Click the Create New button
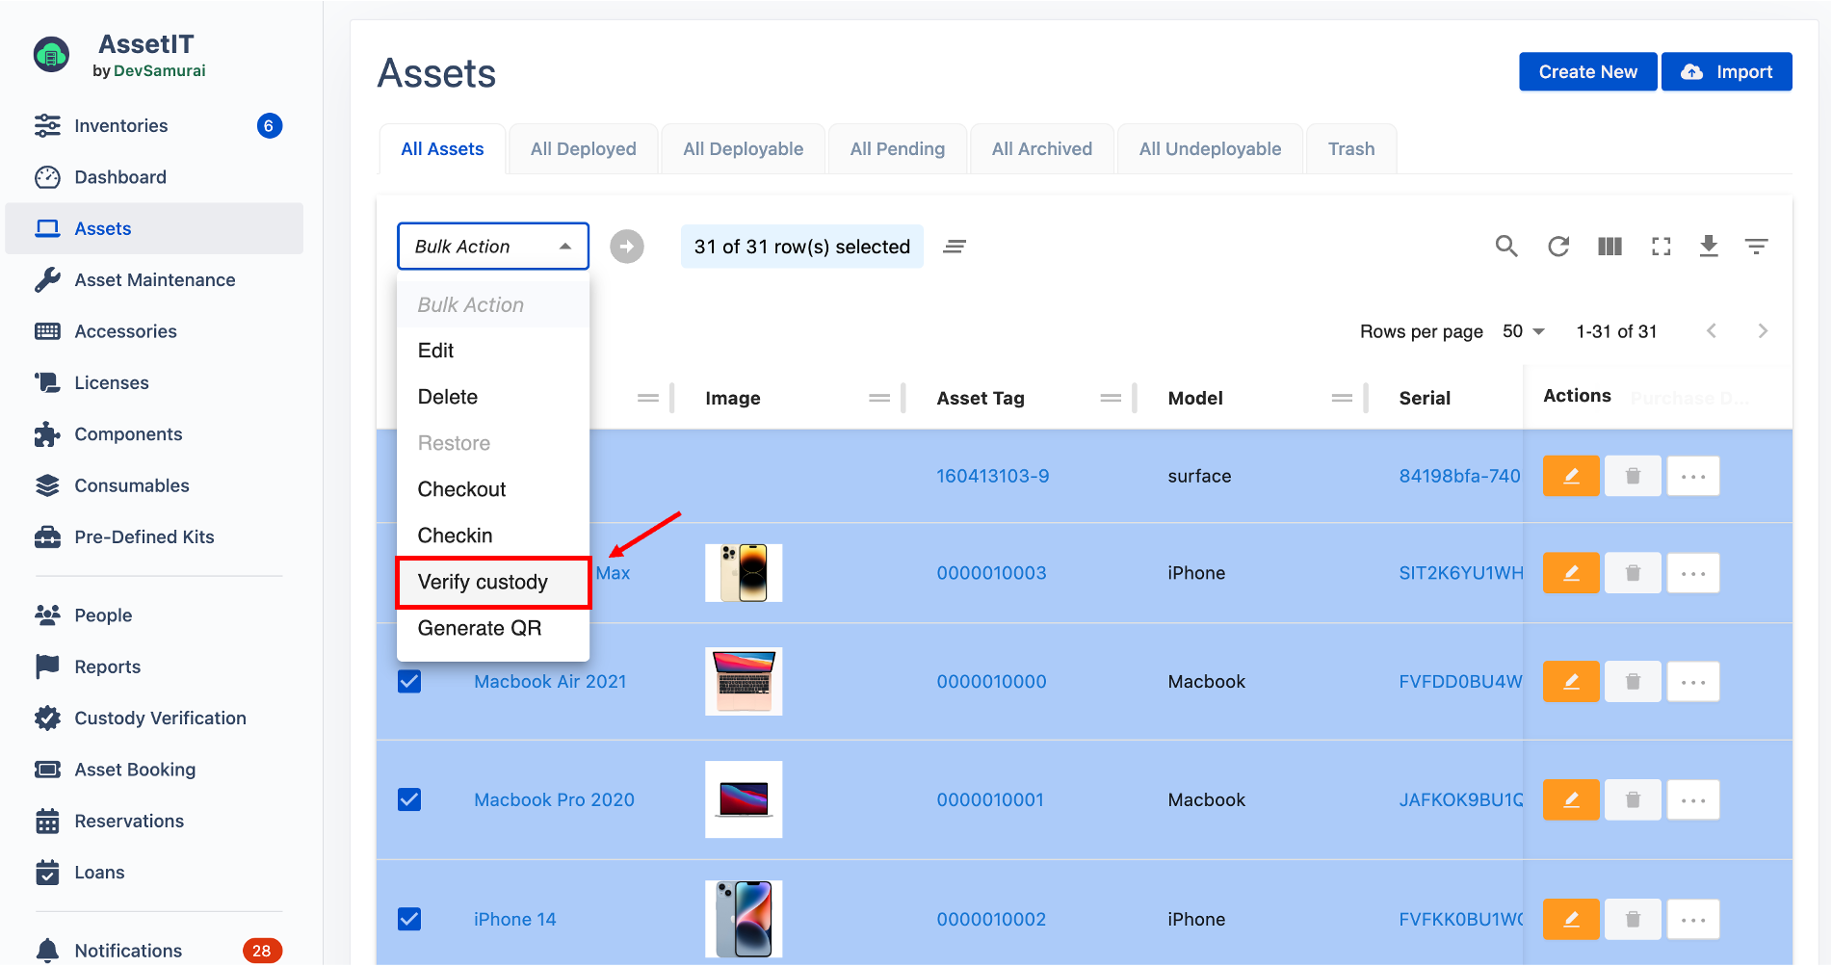The width and height of the screenshot is (1832, 967). pyautogui.click(x=1587, y=72)
